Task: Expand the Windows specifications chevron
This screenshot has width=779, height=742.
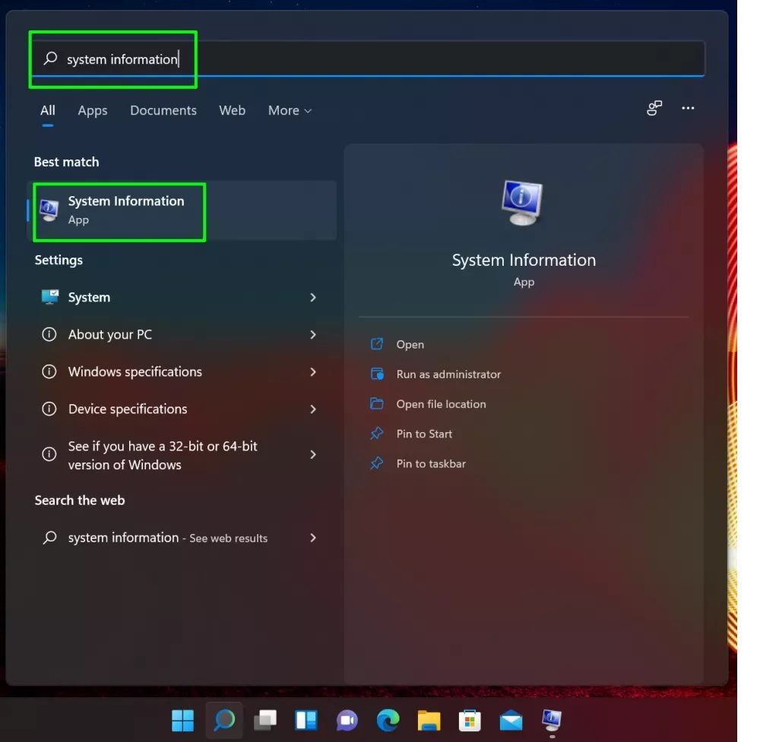Action: 312,372
